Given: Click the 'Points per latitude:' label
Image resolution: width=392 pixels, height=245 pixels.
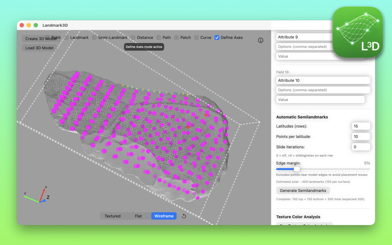Looking at the screenshot, I should click(293, 137).
